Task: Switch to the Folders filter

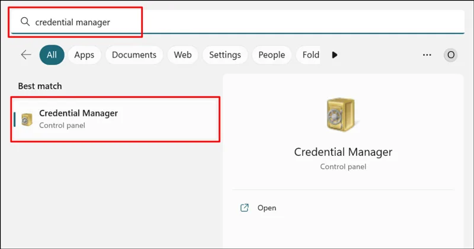Action: point(308,55)
